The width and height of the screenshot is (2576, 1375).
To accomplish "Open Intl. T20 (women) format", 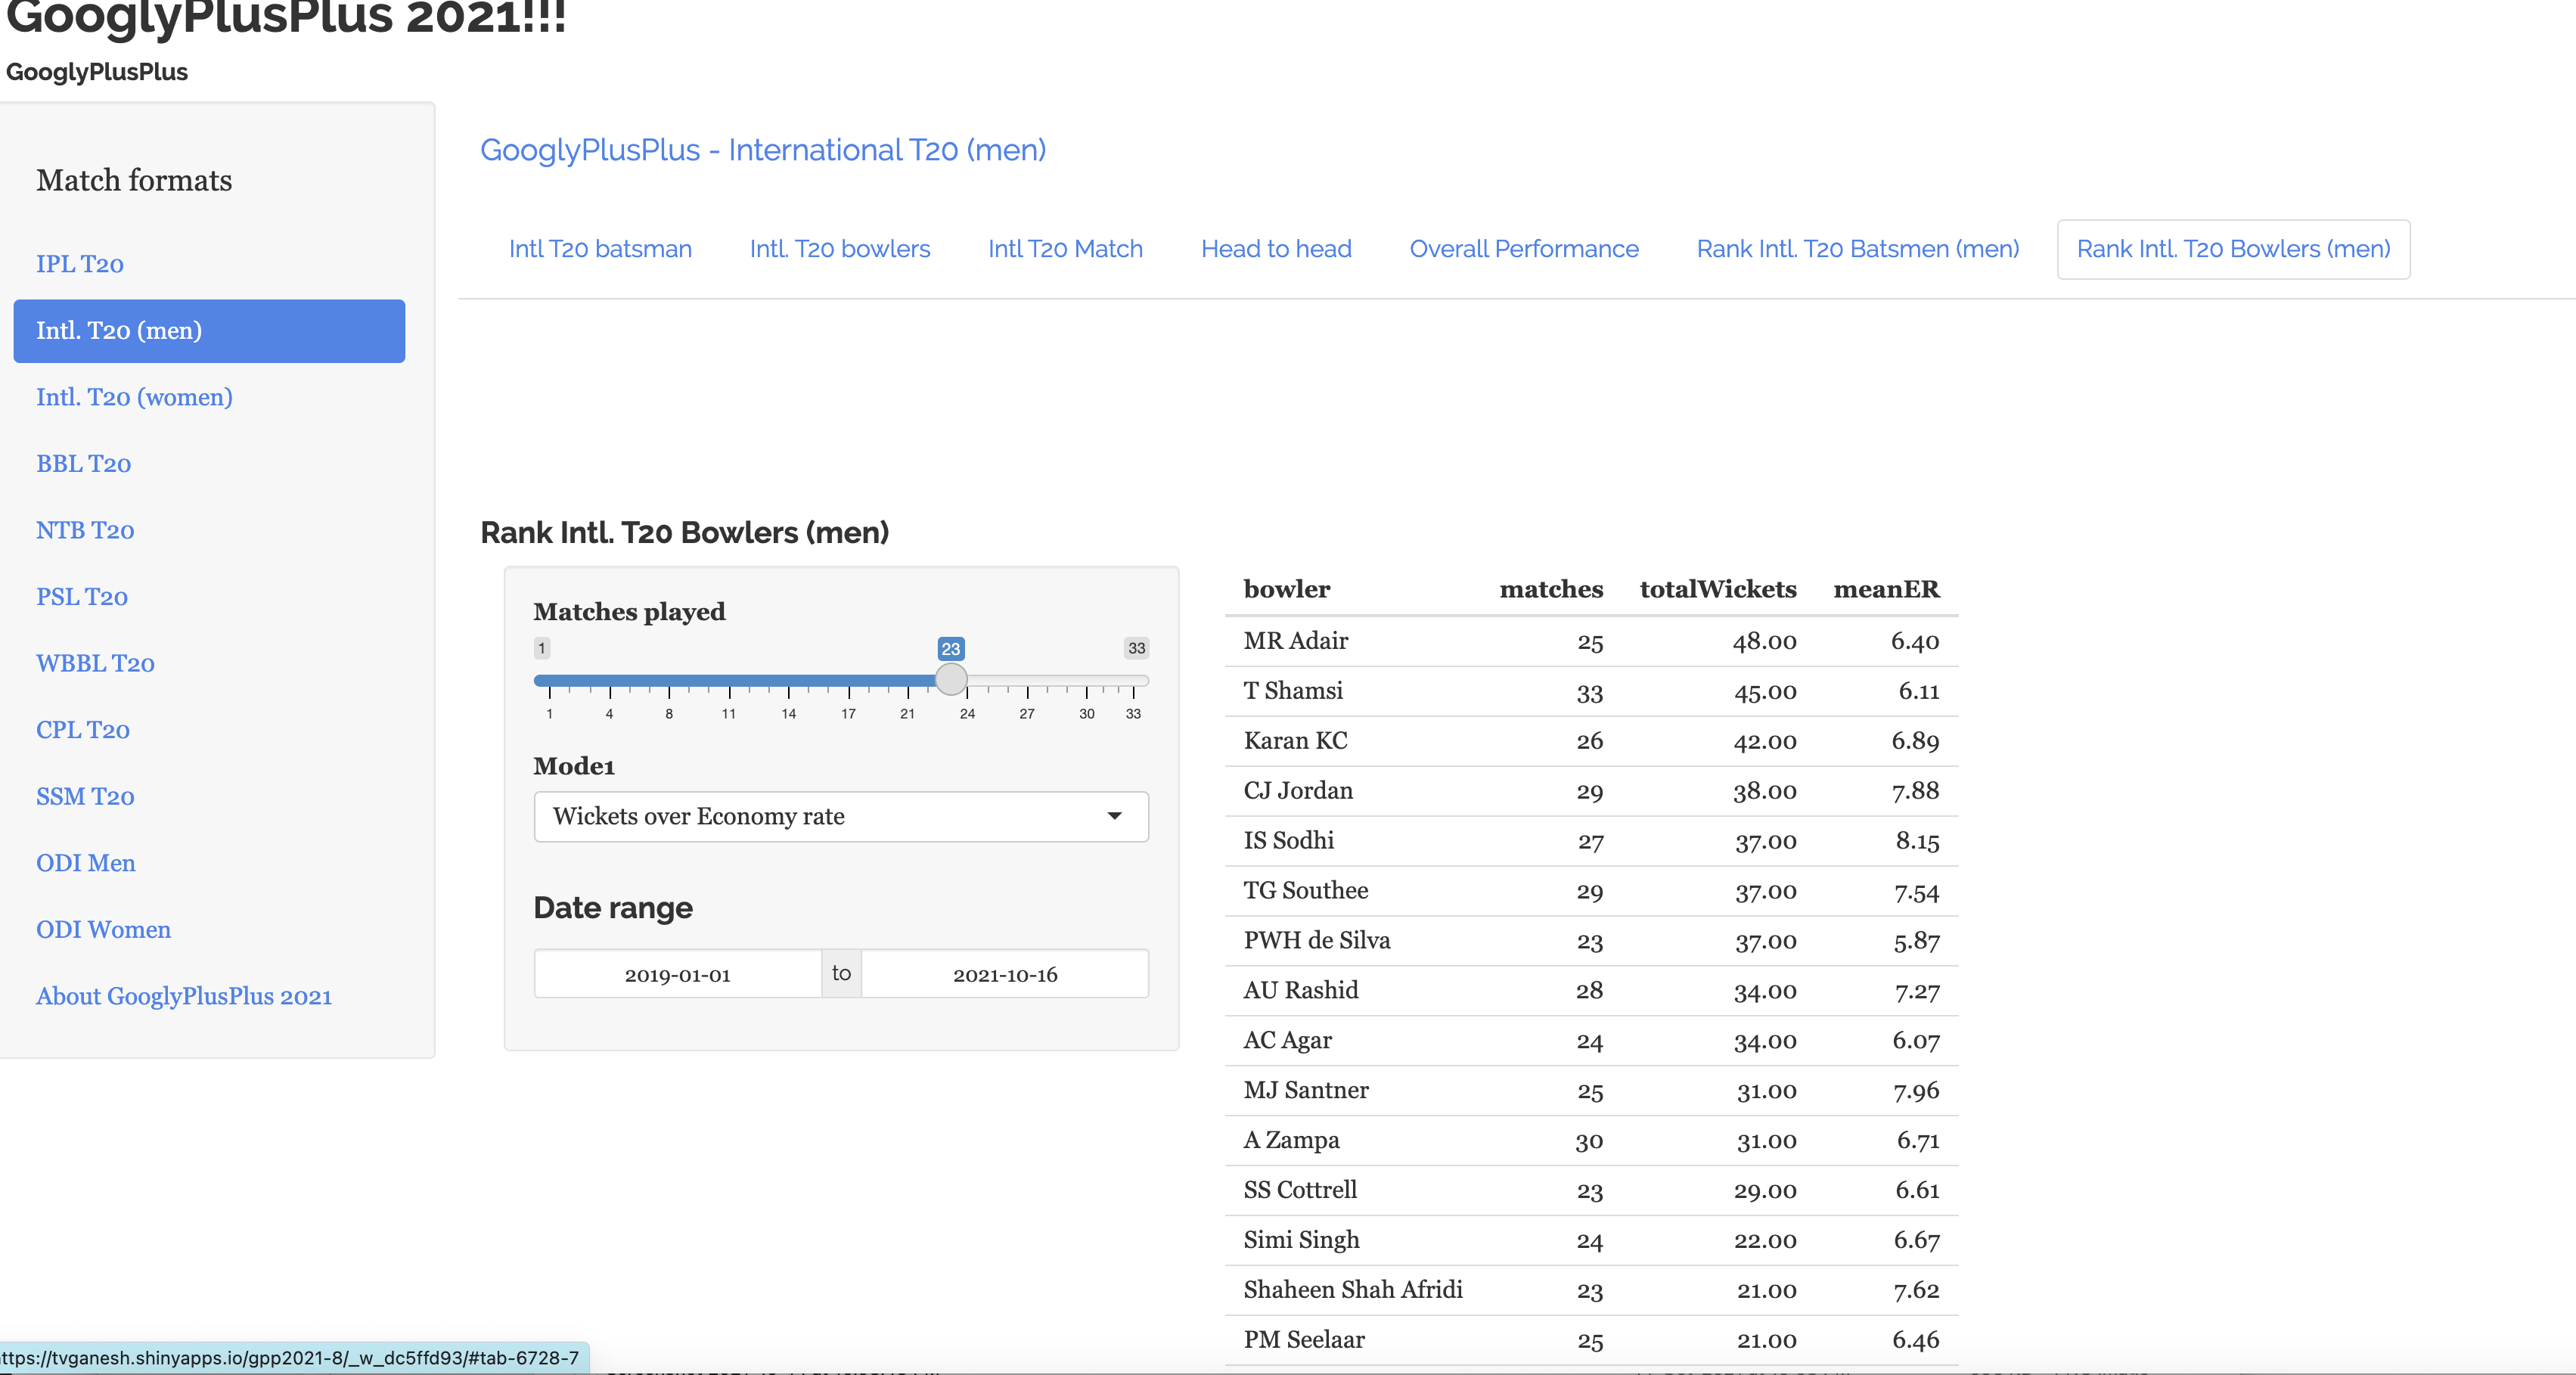I will [134, 397].
